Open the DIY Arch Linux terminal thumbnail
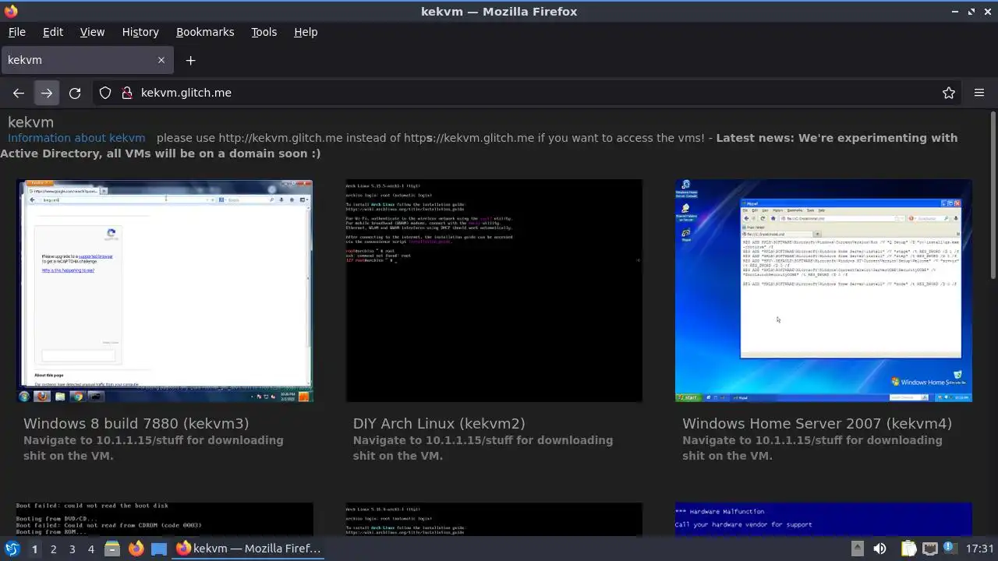Screen dimensions: 998x561 (x=494, y=291)
